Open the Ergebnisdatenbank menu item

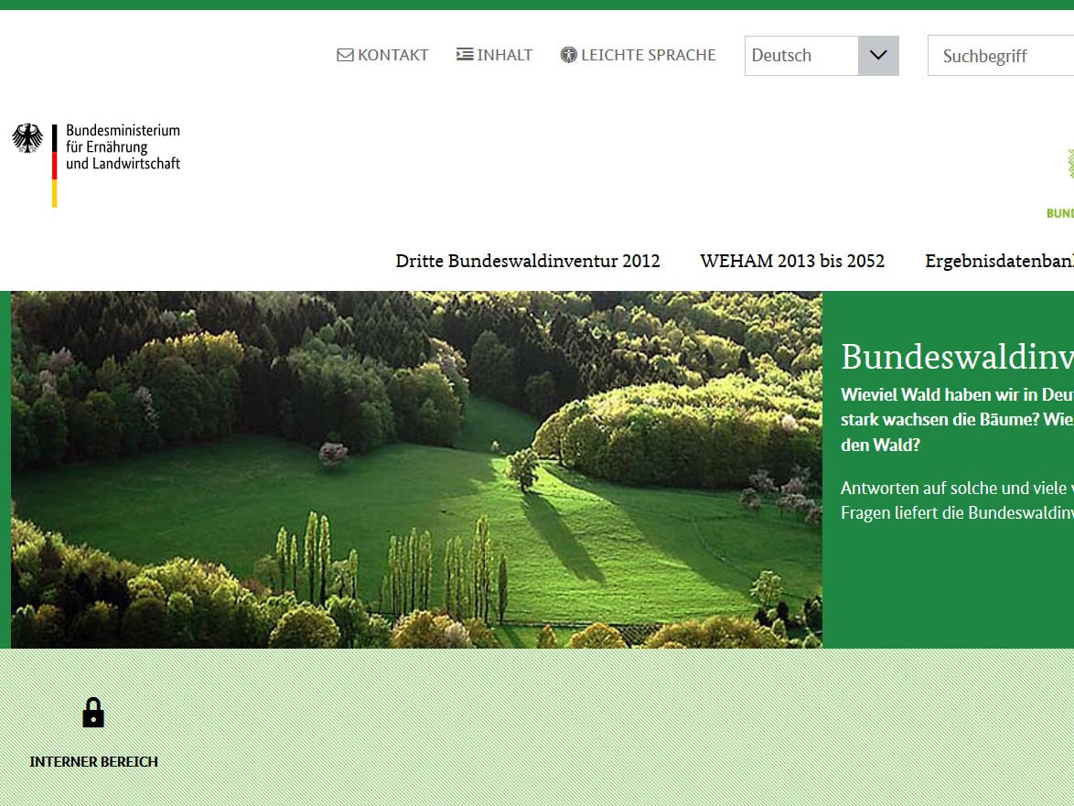point(999,261)
